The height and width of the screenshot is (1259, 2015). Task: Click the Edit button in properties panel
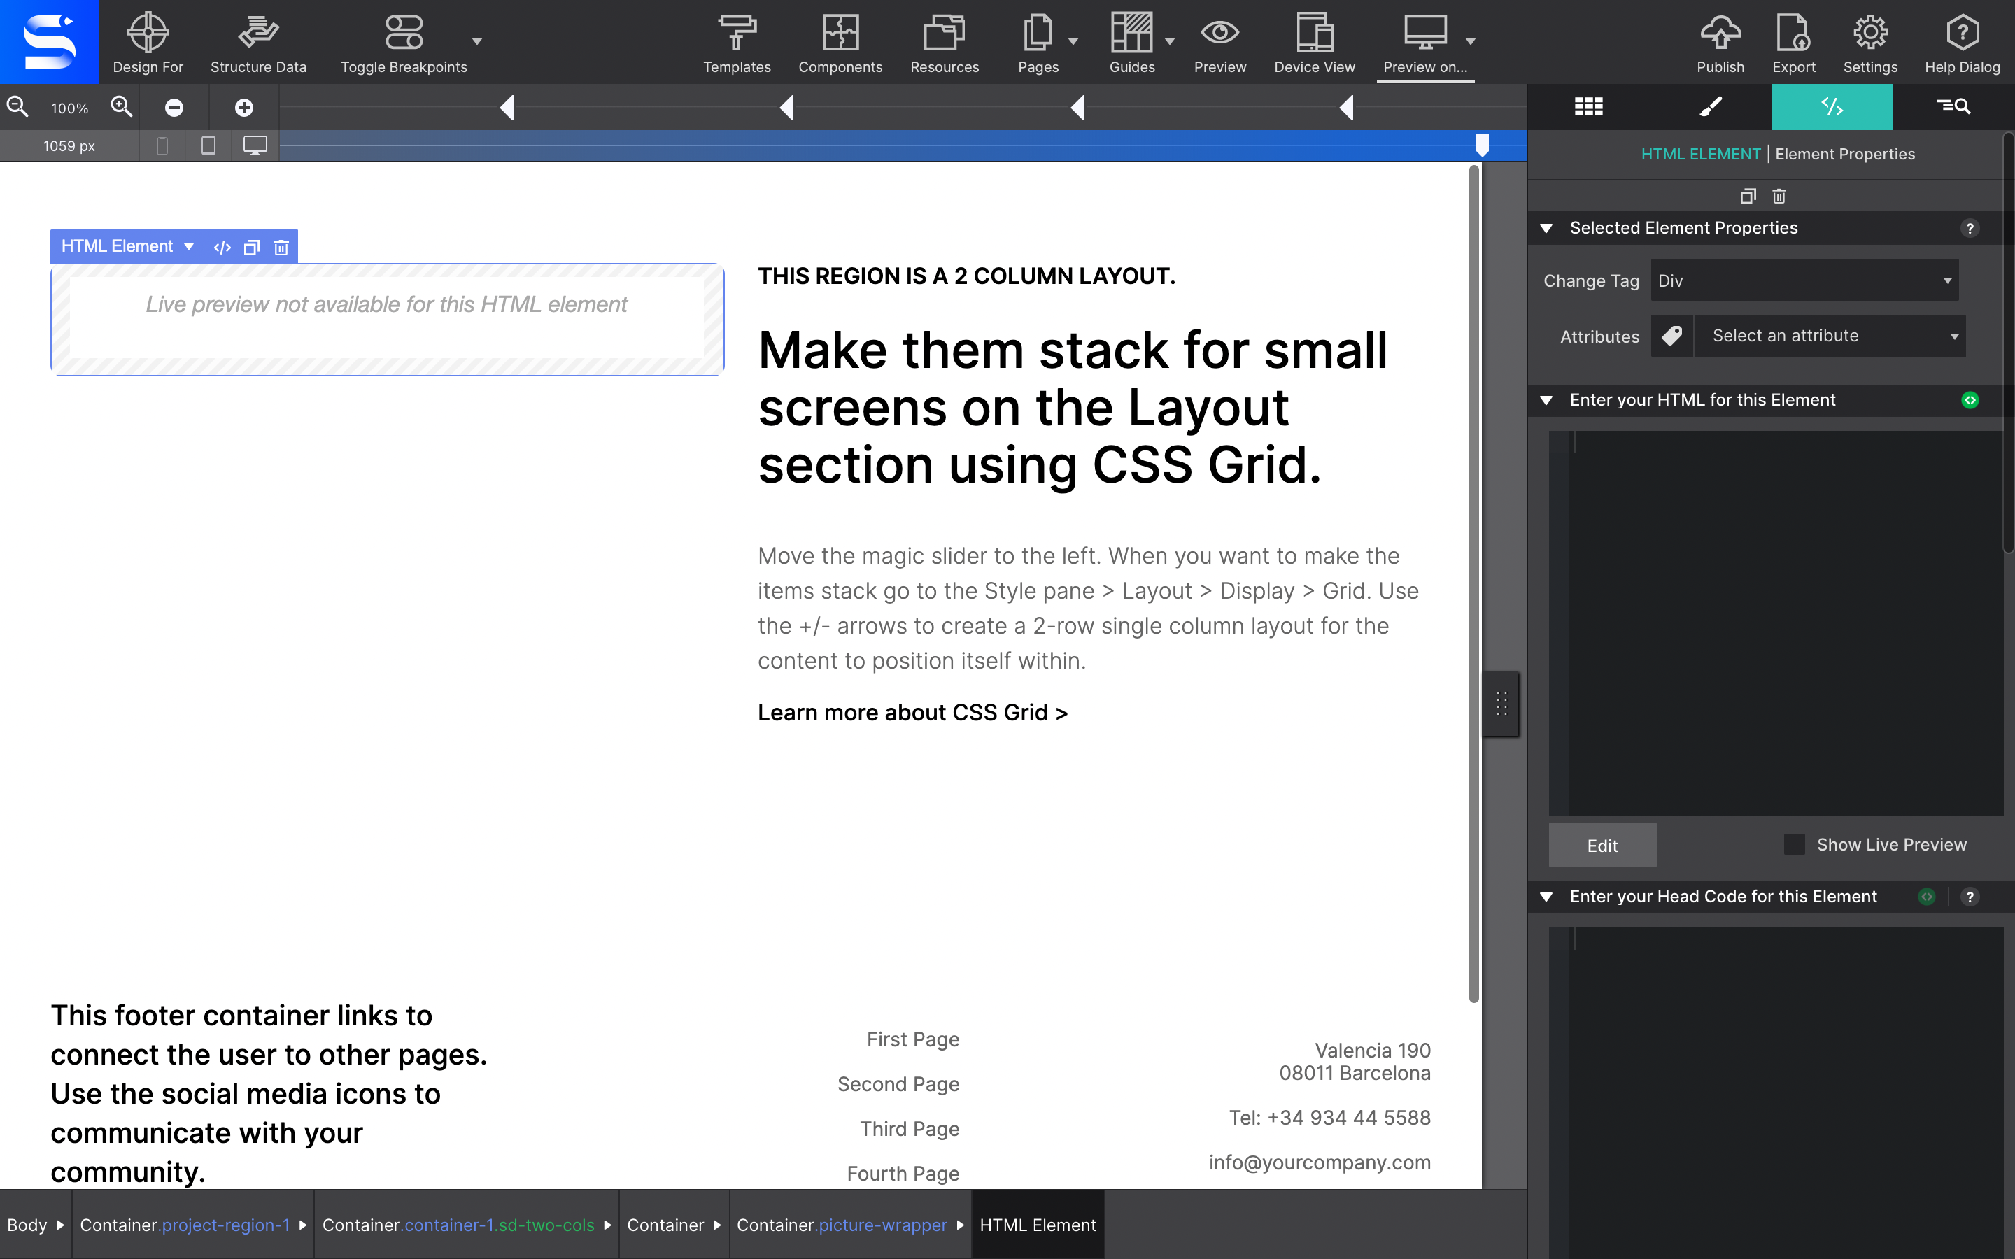(x=1602, y=844)
